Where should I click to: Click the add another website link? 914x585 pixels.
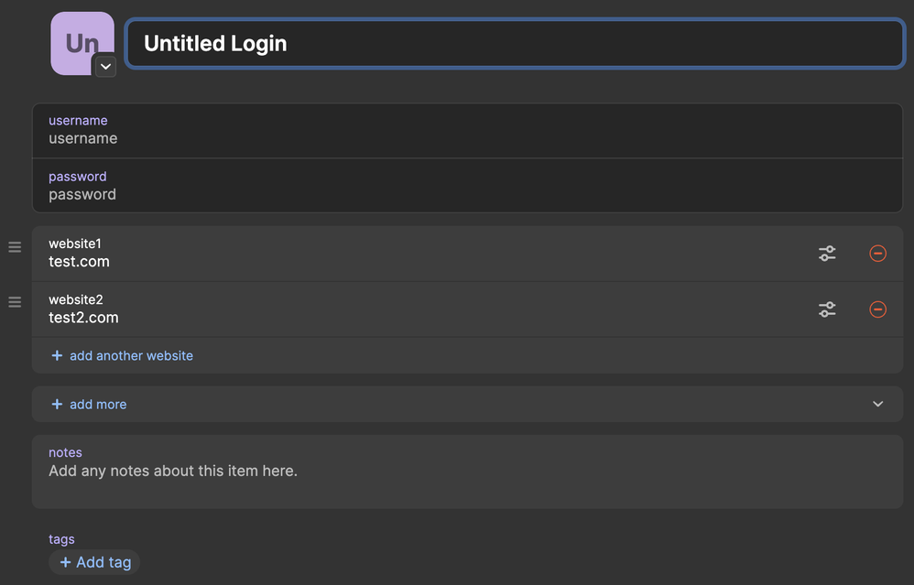(131, 355)
